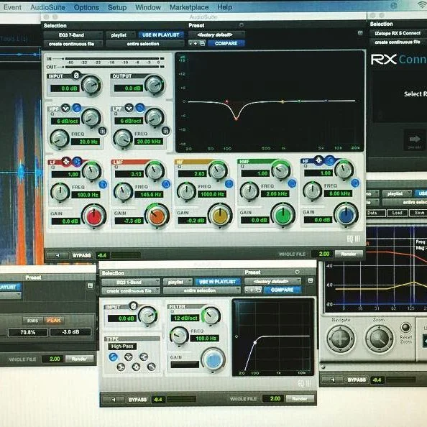
Task: Open the Window menu
Action: (x=148, y=7)
